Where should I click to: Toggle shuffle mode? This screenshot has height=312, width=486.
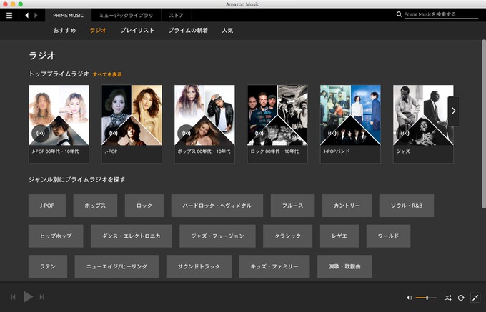pos(447,298)
